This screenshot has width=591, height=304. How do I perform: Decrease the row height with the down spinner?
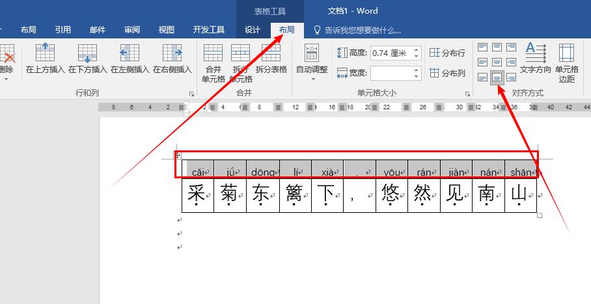pos(417,57)
